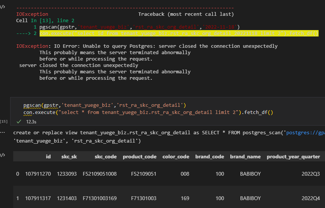Select the skc_code column header

click(105, 156)
